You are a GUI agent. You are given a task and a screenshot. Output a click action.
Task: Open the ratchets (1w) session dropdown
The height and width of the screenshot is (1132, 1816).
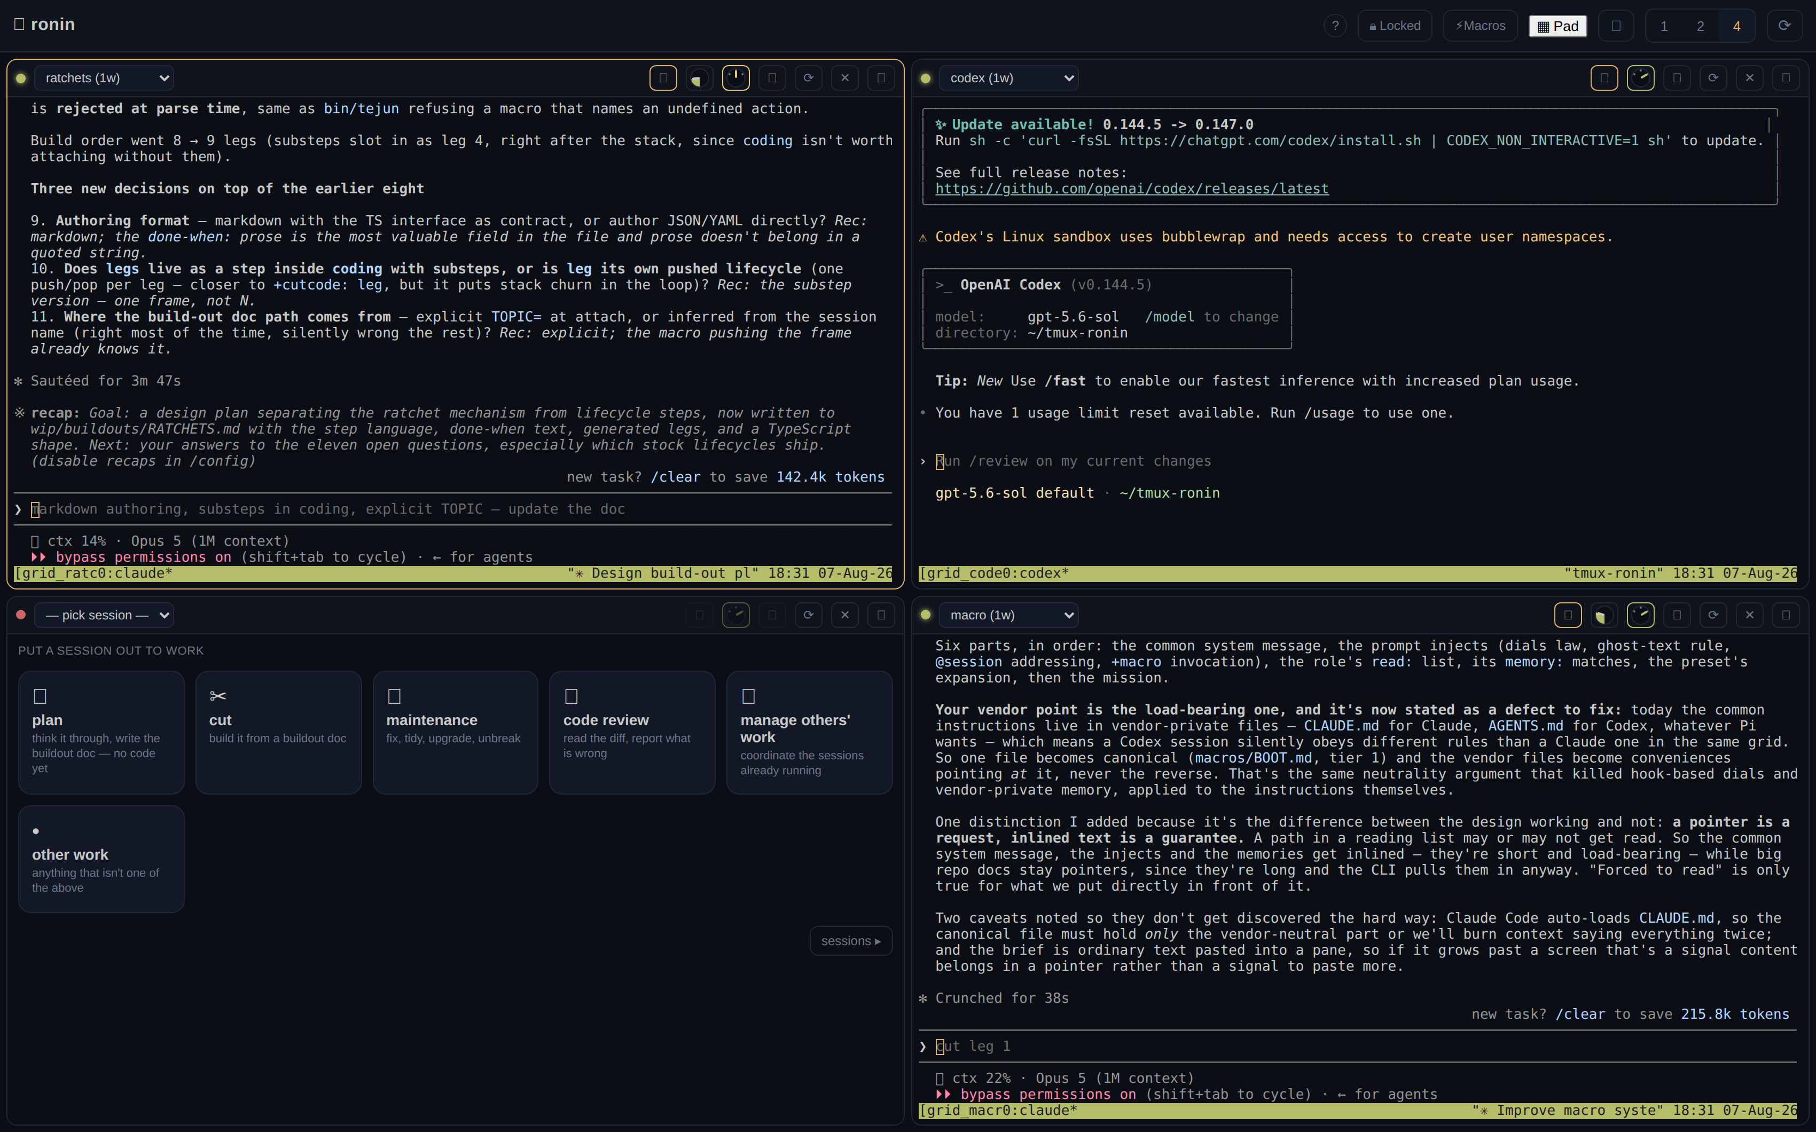[x=104, y=78]
